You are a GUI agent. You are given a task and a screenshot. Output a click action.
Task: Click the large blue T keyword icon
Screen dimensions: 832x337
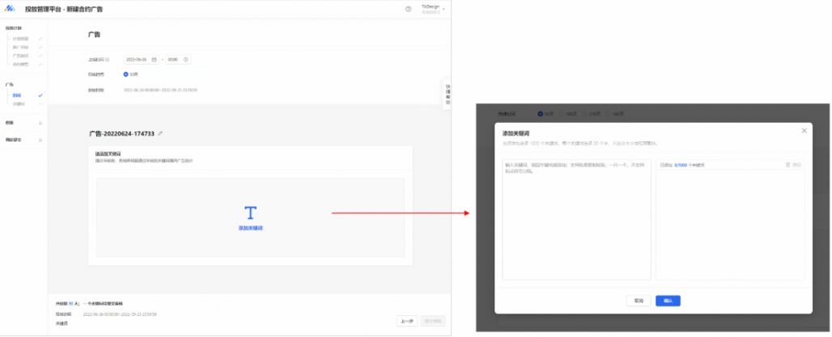point(250,213)
